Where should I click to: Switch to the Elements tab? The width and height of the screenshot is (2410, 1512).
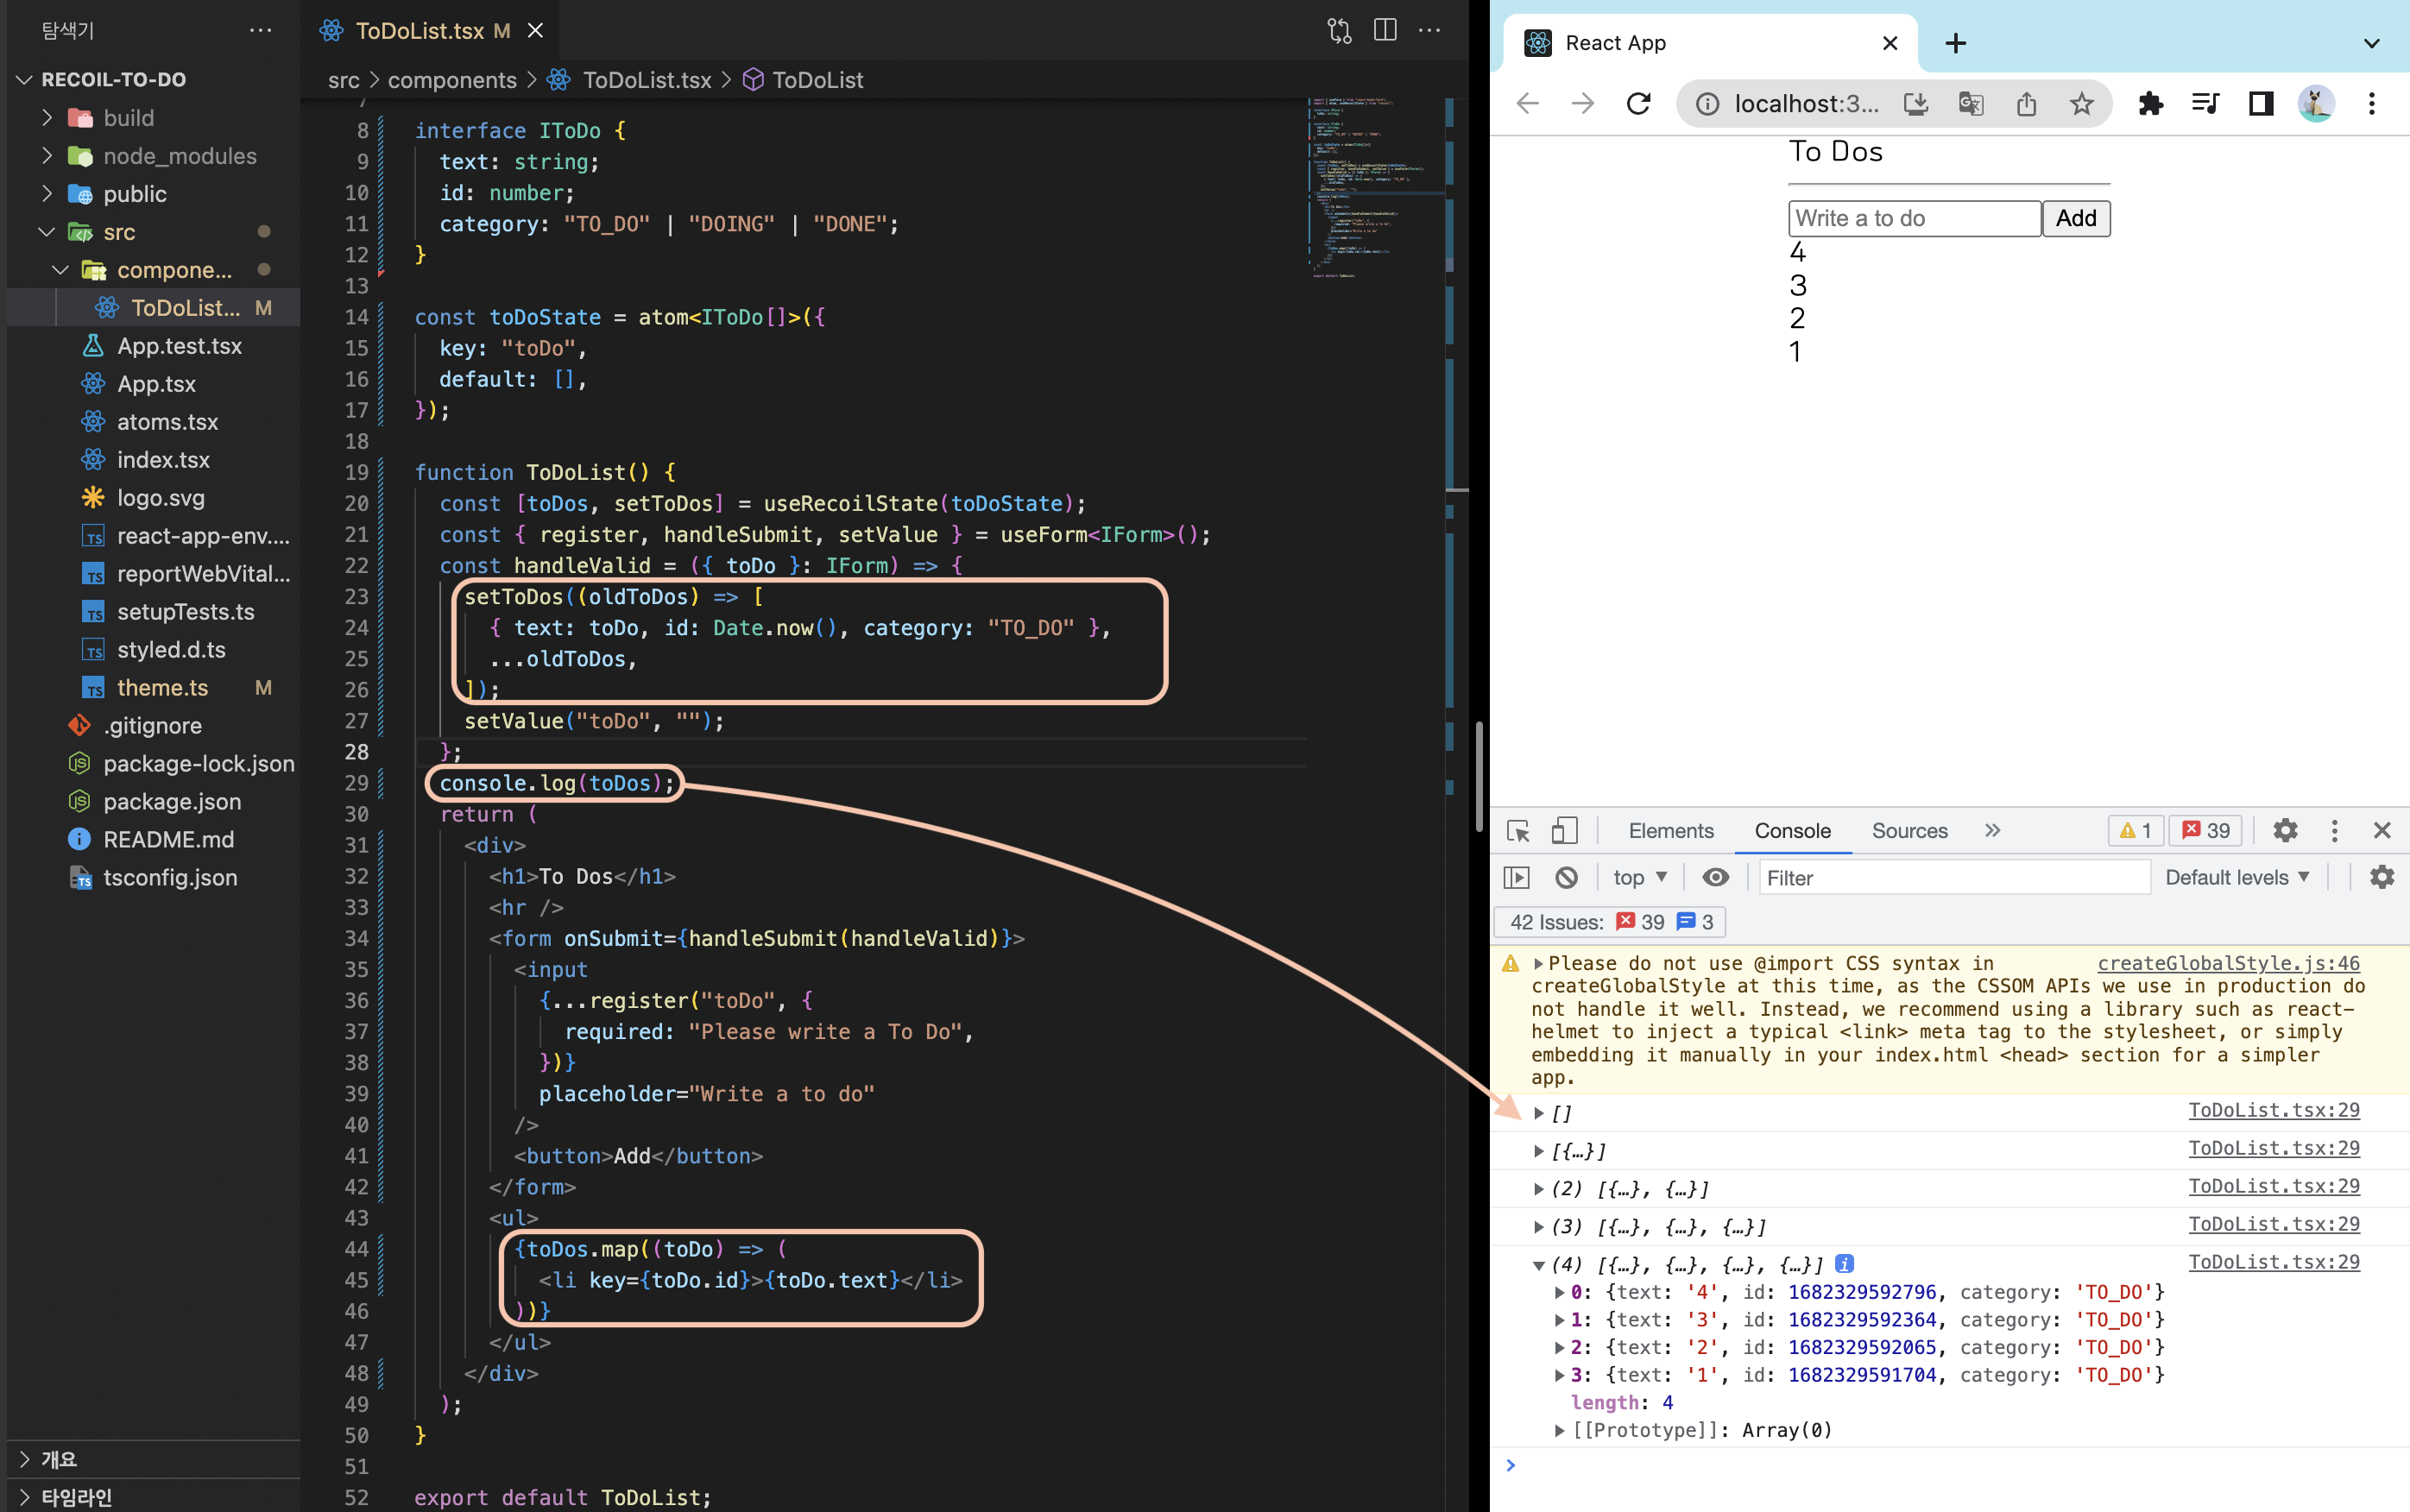point(1670,831)
